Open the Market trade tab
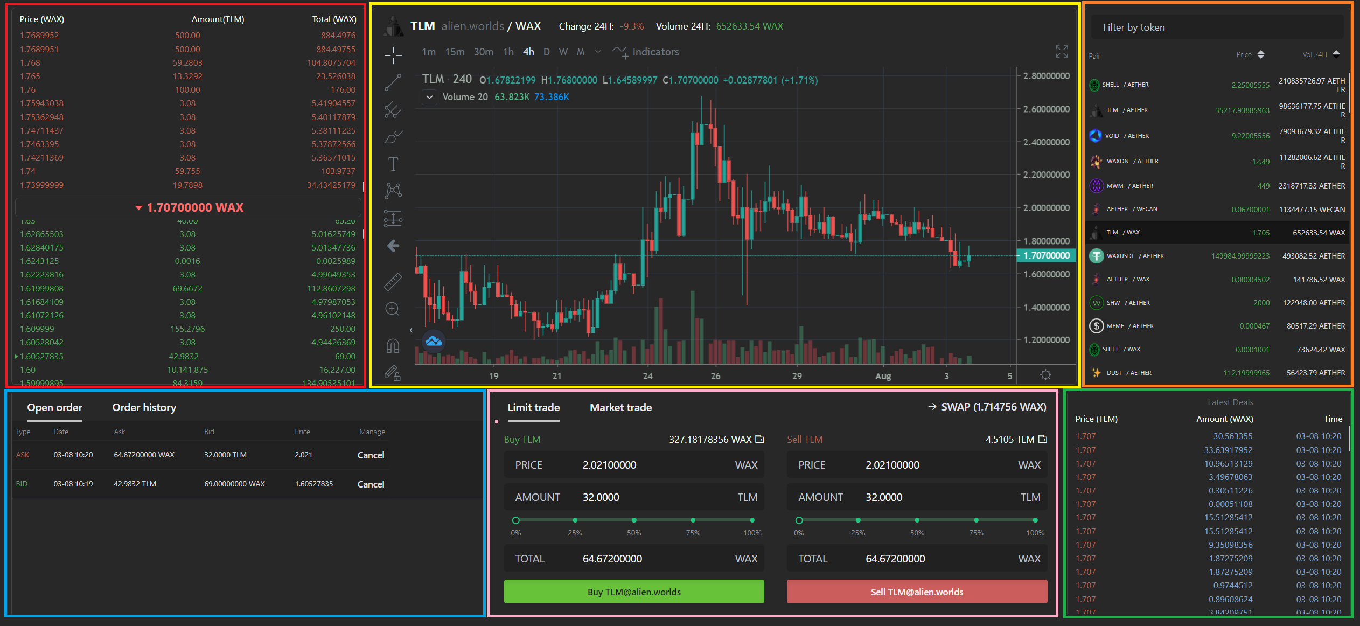 [620, 407]
